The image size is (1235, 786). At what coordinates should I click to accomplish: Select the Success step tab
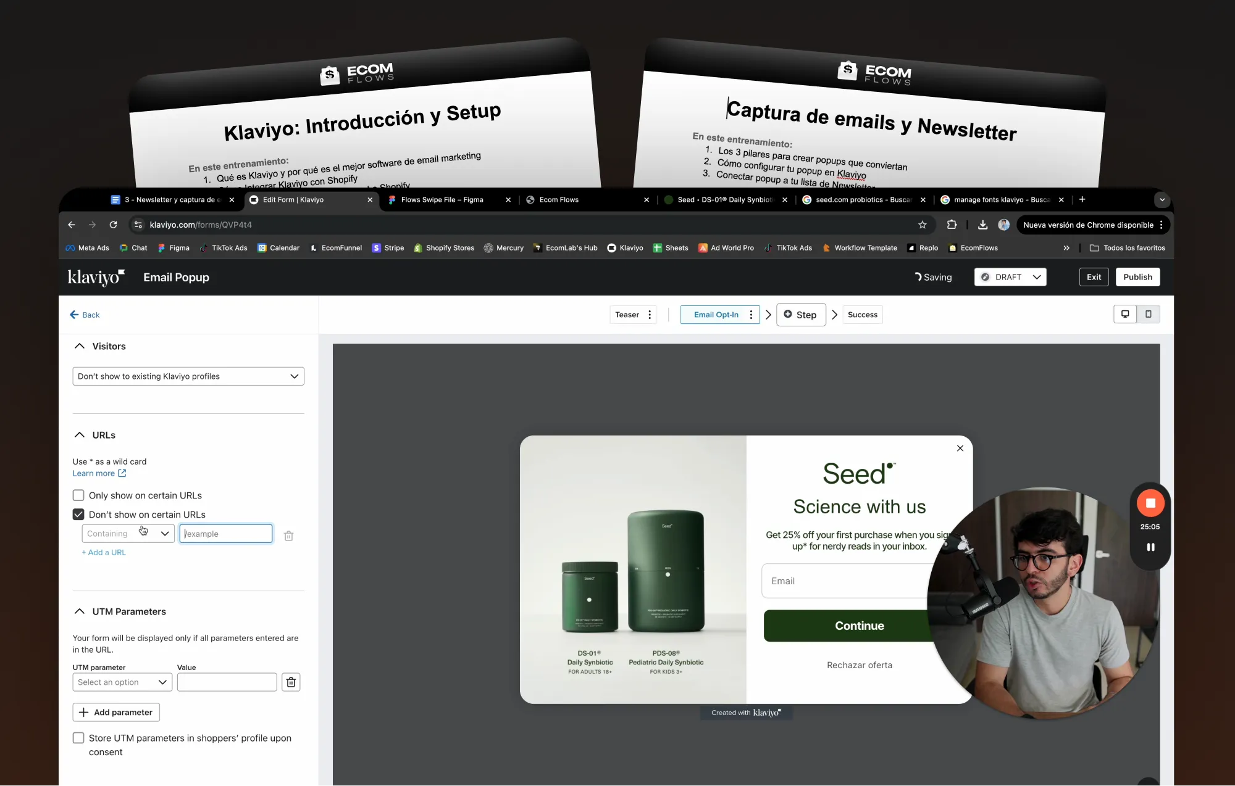coord(862,315)
